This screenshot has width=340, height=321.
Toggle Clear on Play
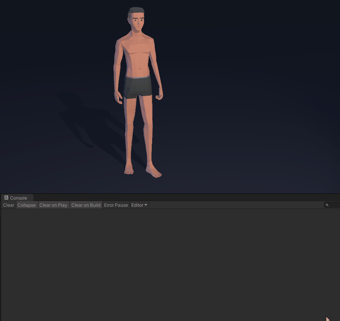(53, 205)
